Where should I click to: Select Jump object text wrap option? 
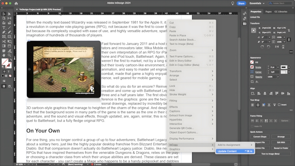pyautogui.click(x=269, y=105)
